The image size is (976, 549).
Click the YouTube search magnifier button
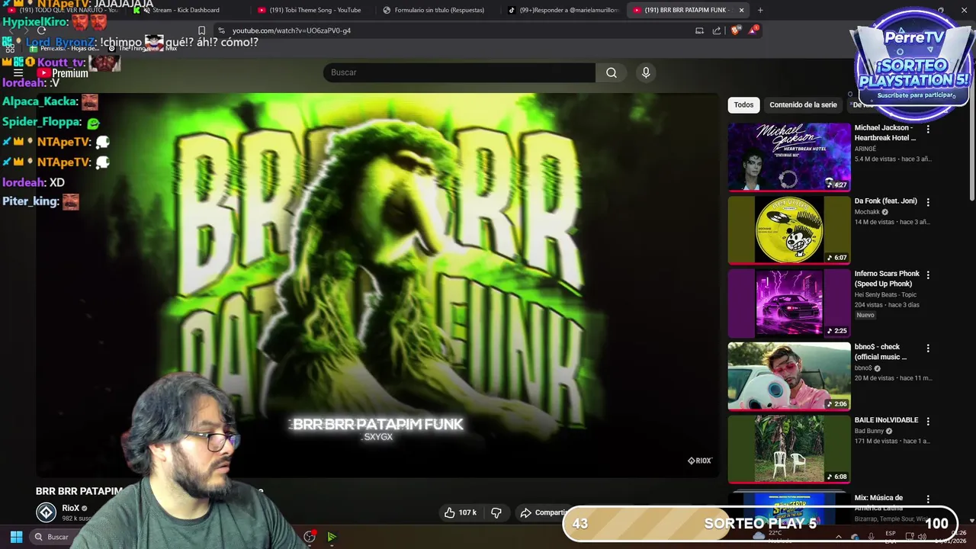pos(611,72)
